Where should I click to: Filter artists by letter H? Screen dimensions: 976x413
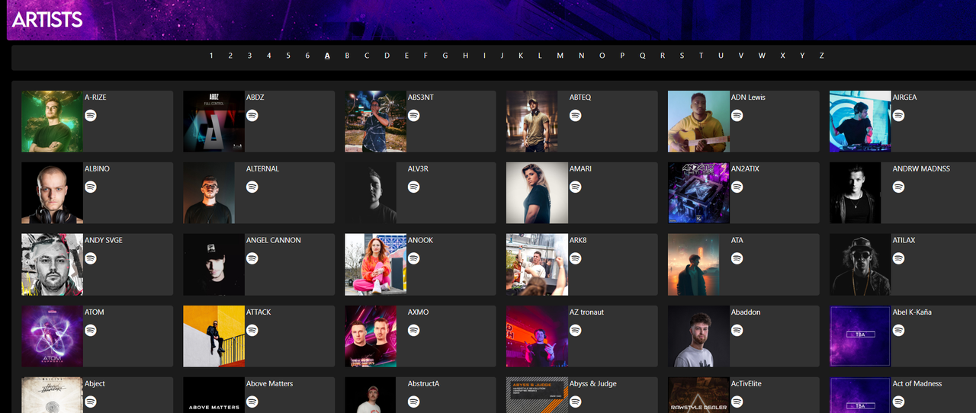(x=465, y=56)
